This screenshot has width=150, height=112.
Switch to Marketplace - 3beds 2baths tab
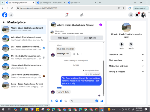pyautogui.click(x=51, y=3)
